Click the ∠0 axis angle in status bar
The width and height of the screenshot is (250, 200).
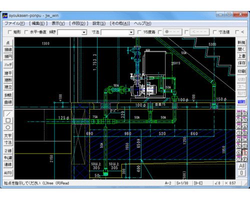pyautogui.click(x=217, y=183)
